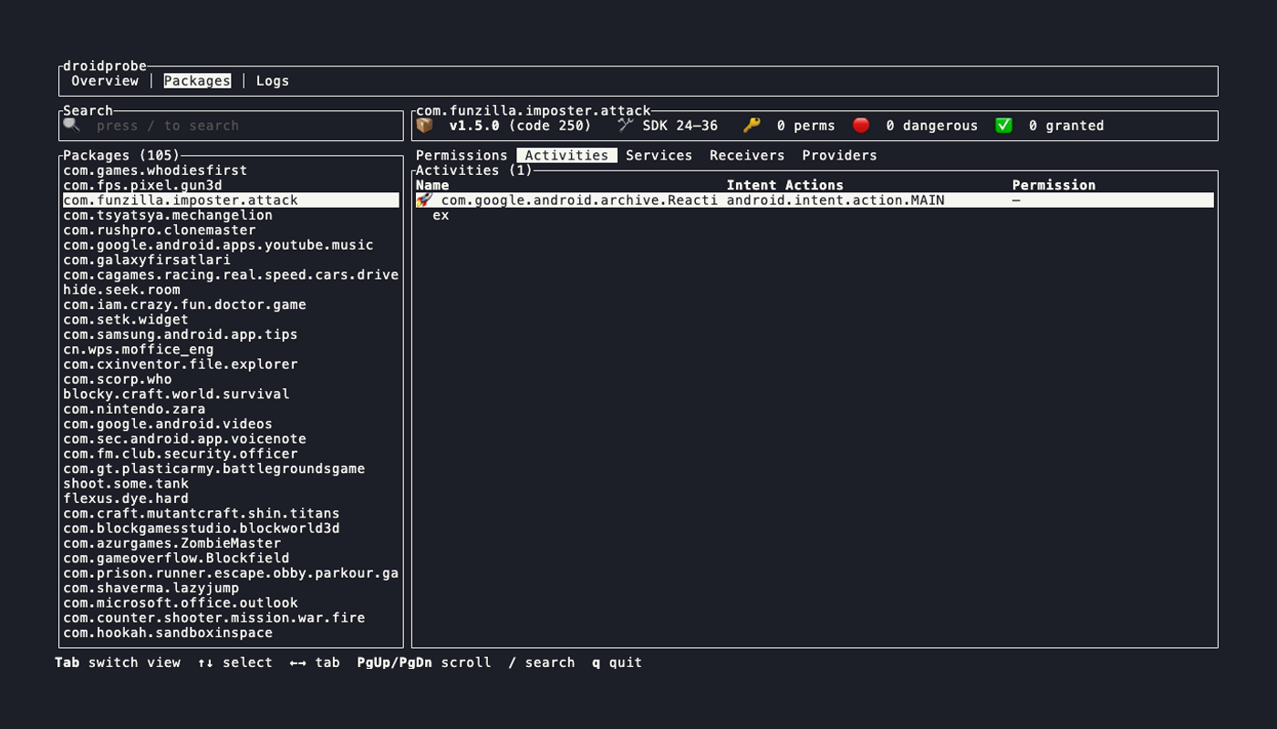Click the '/ search' footer hint
This screenshot has width=1277, height=729.
coord(541,662)
